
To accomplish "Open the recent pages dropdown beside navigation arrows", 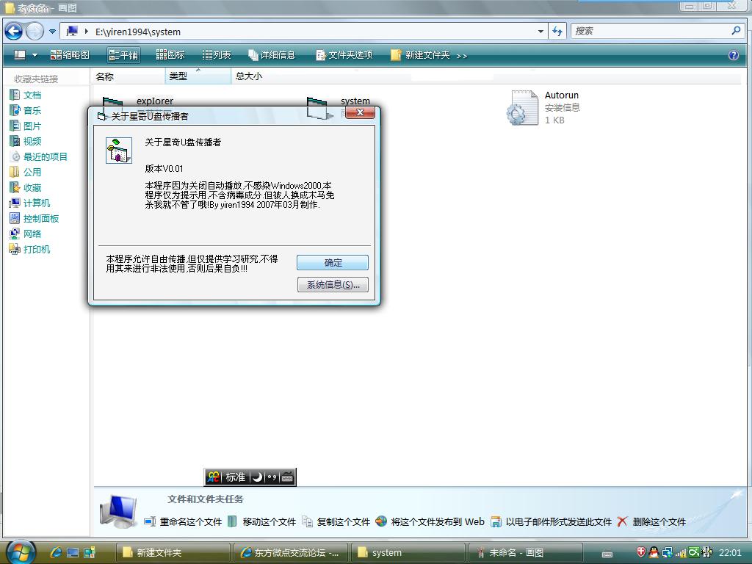I will [52, 32].
